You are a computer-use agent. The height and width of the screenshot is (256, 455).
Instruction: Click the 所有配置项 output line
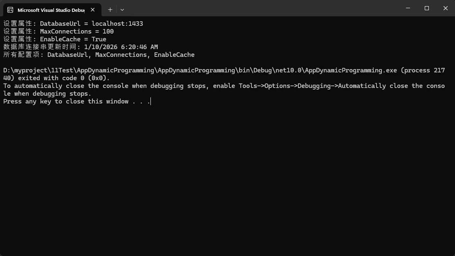click(99, 55)
